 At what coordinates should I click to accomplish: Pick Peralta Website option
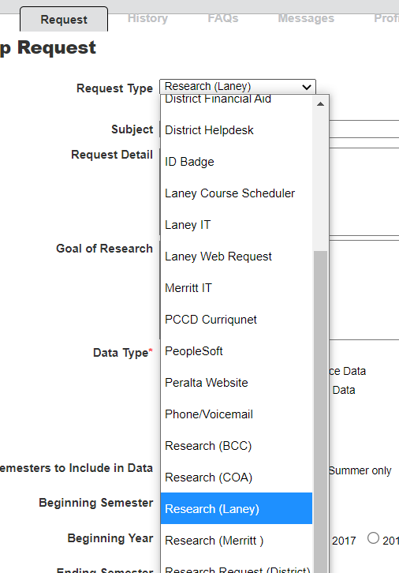tap(237, 383)
